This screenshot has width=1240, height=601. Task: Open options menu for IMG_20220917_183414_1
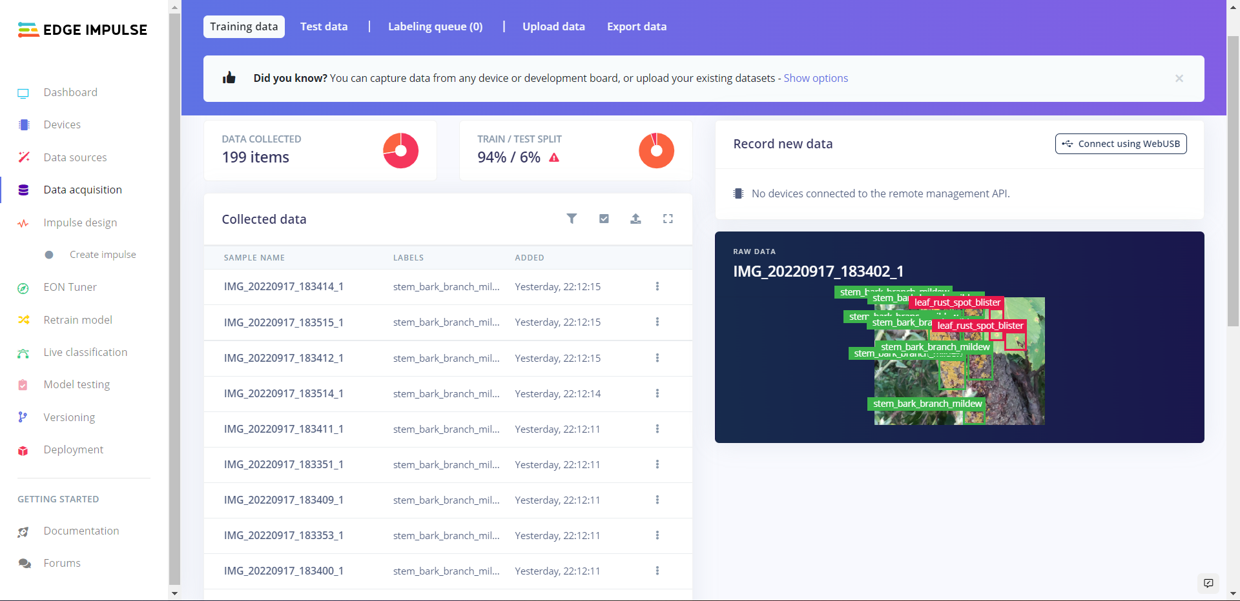(657, 286)
